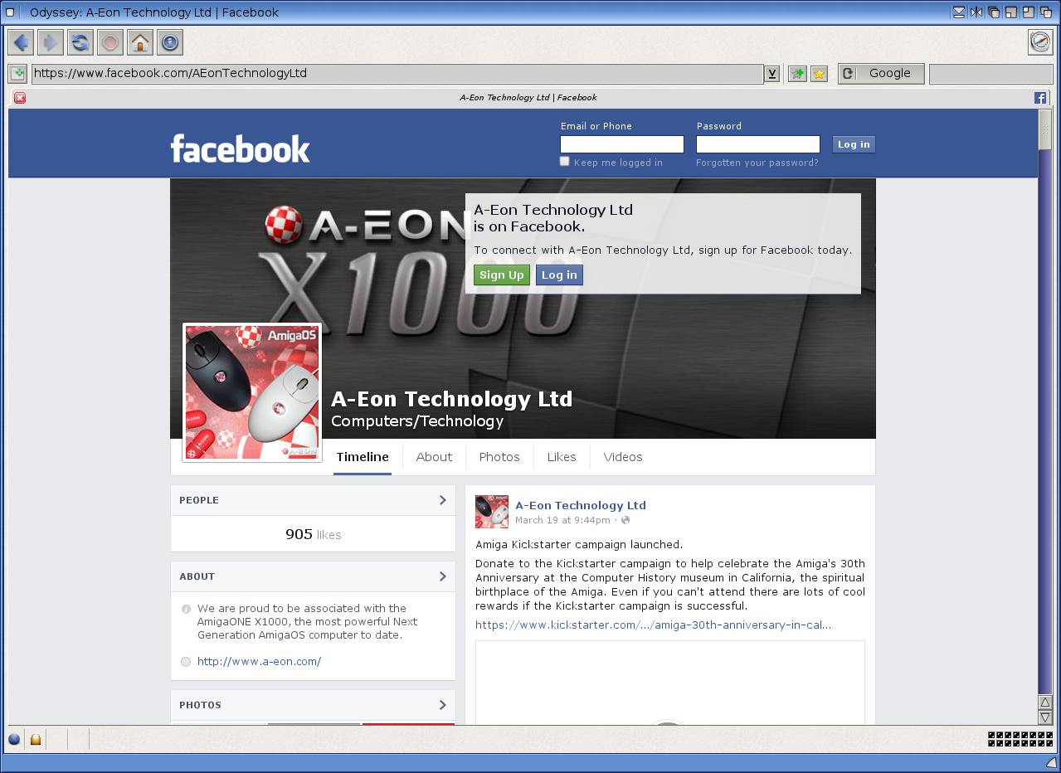The height and width of the screenshot is (773, 1061).
Task: Click the padlock security icon in status bar
Action: click(36, 739)
